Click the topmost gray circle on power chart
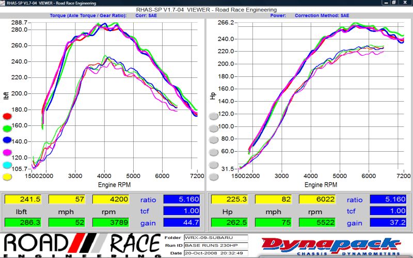Image resolution: width=413 pixels, height=258 pixels. pyautogui.click(x=213, y=116)
